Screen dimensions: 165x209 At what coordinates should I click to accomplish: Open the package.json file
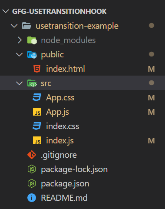(82, 183)
